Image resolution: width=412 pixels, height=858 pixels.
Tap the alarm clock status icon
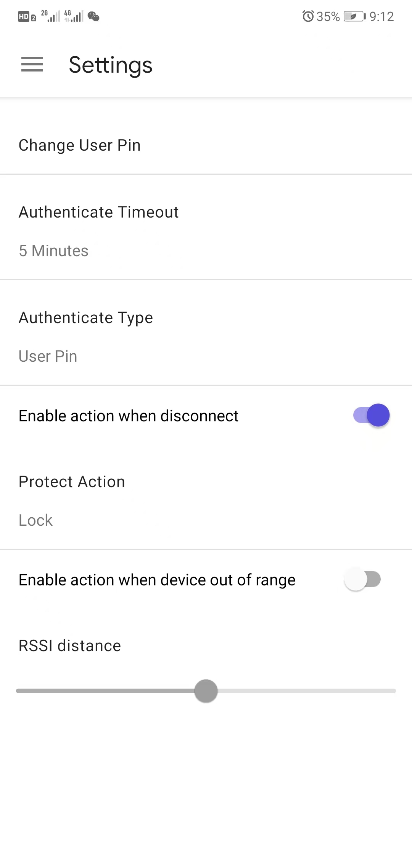coord(308,16)
